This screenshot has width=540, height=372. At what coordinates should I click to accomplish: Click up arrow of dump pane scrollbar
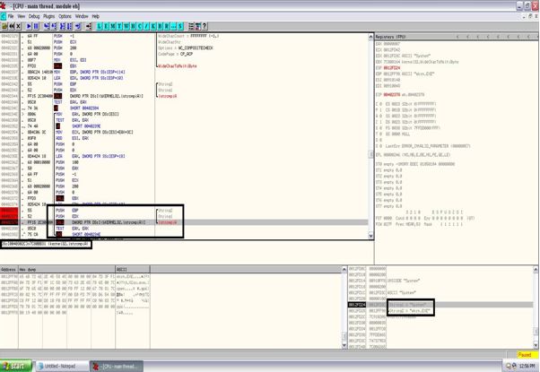(344, 270)
